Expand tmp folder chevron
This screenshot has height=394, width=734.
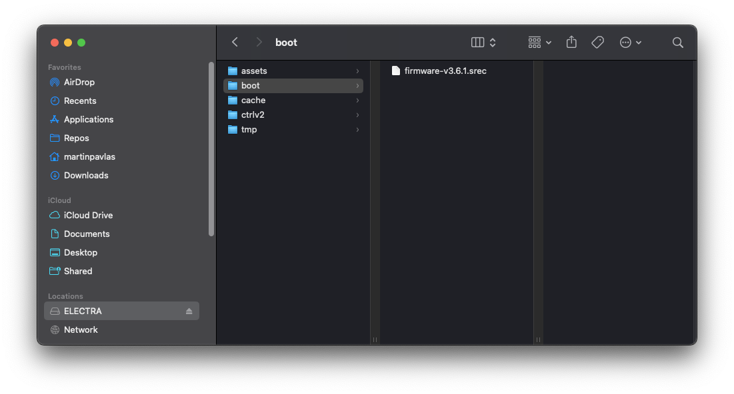pos(357,130)
